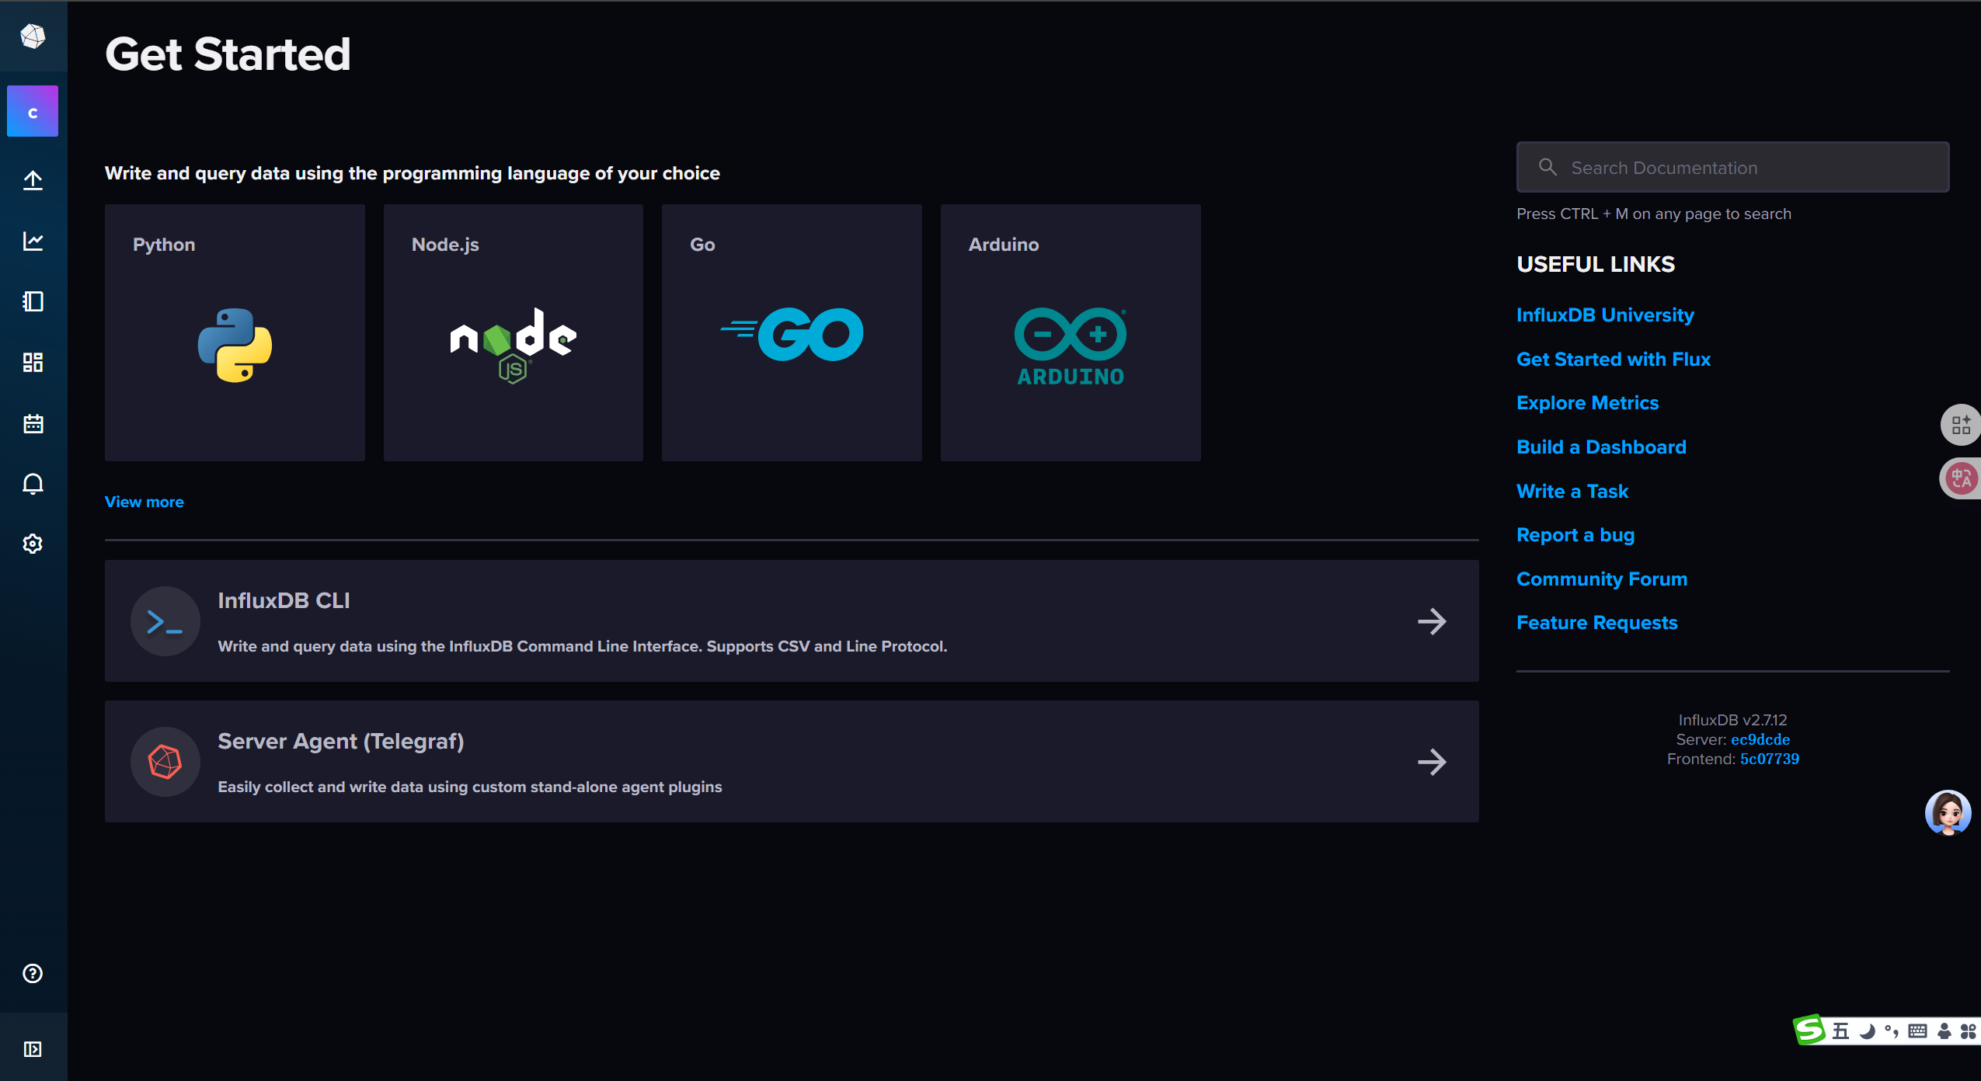The width and height of the screenshot is (1981, 1081).
Task: Open InfluxDB CLI via its arrow
Action: (1432, 621)
